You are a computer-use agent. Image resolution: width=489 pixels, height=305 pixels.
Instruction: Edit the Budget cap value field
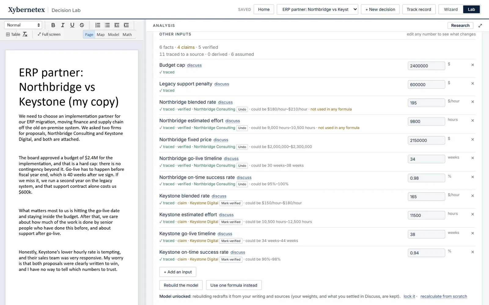pos(426,66)
